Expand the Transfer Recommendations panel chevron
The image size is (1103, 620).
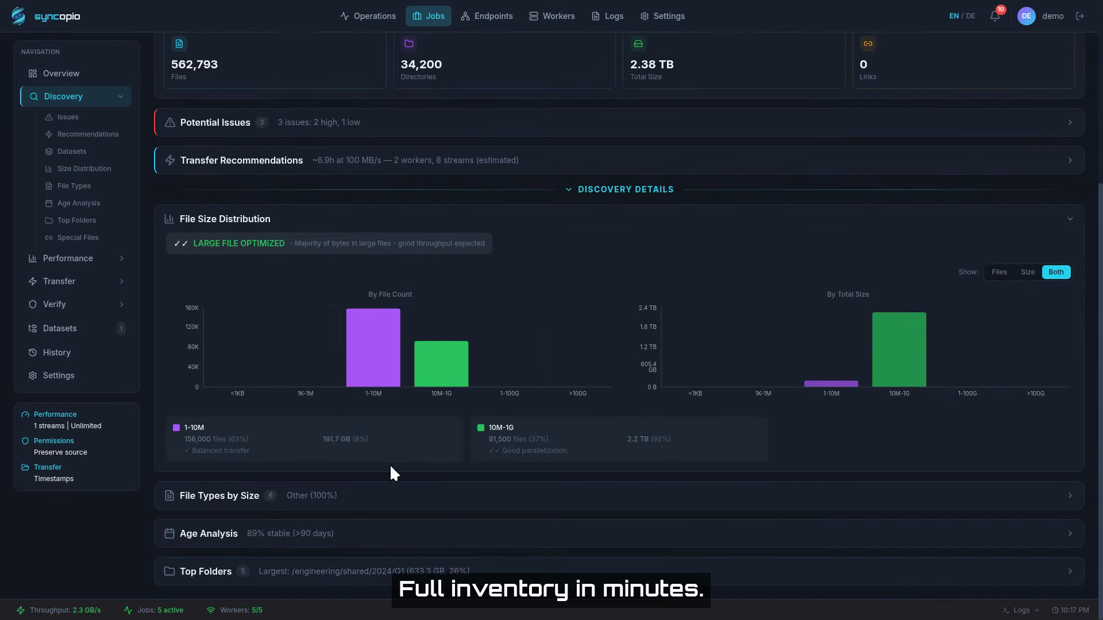pyautogui.click(x=1070, y=160)
